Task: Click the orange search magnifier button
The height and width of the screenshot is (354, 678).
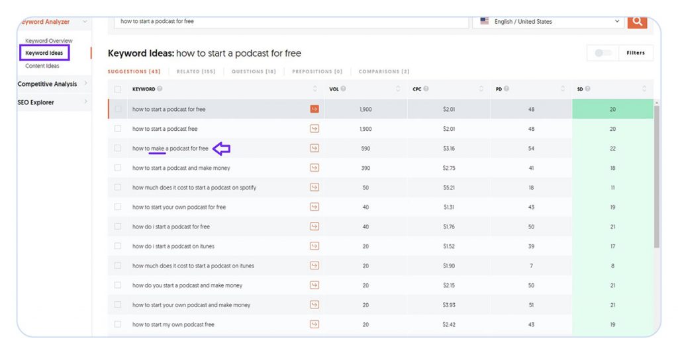Action: tap(637, 21)
